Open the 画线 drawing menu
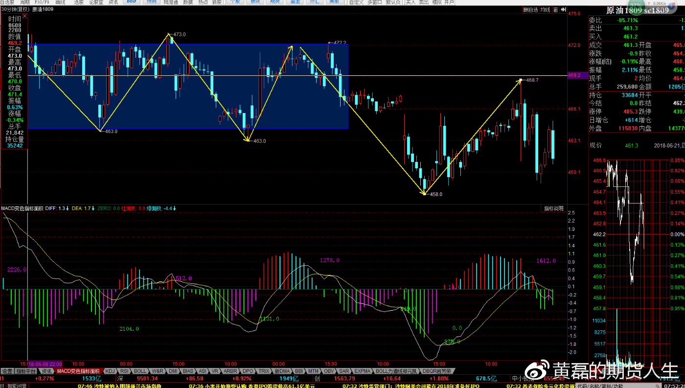685x388 pixels. [60, 2]
